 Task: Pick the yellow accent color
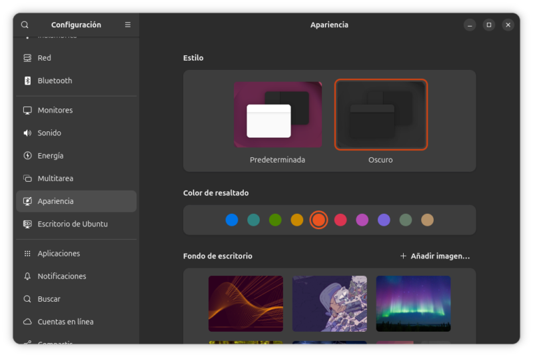click(x=297, y=220)
